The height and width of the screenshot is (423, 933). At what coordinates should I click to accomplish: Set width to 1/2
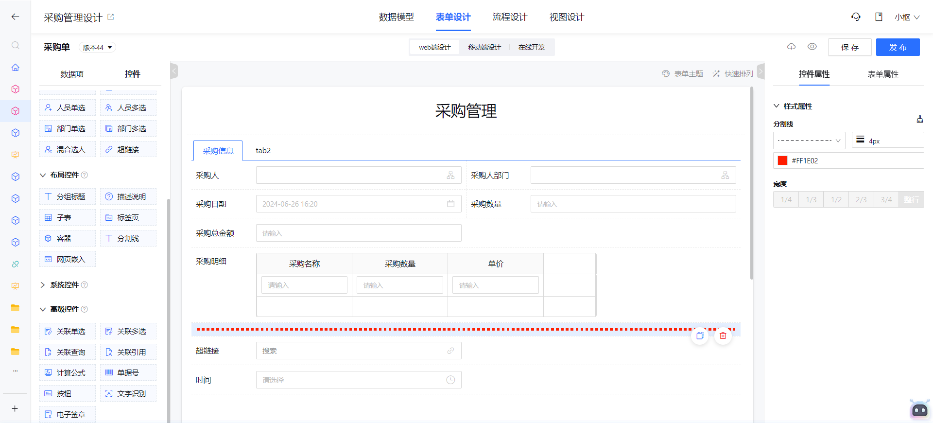click(x=836, y=199)
